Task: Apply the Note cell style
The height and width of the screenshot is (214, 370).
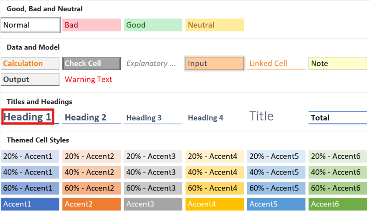Action: point(338,64)
